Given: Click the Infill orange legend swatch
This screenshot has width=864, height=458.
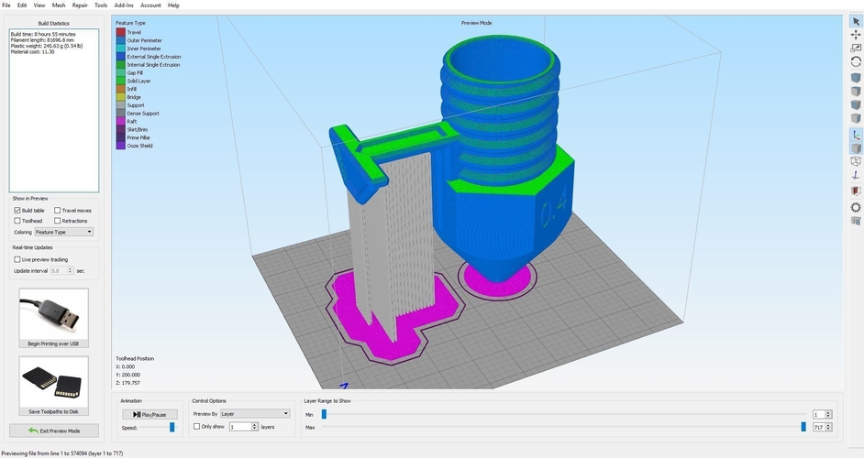Looking at the screenshot, I should (x=120, y=89).
